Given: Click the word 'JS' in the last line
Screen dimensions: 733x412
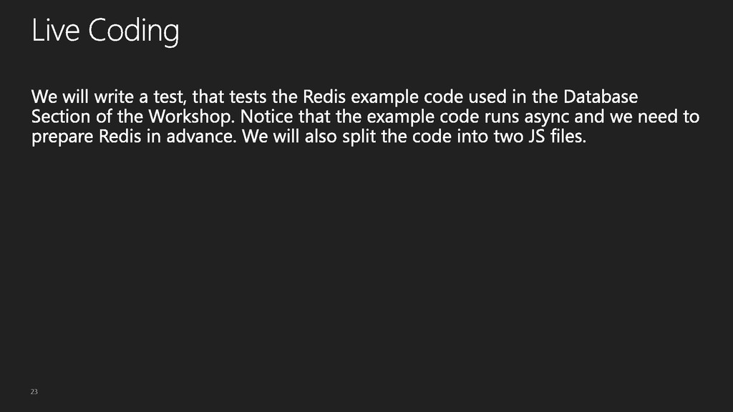Looking at the screenshot, I should pos(537,137).
